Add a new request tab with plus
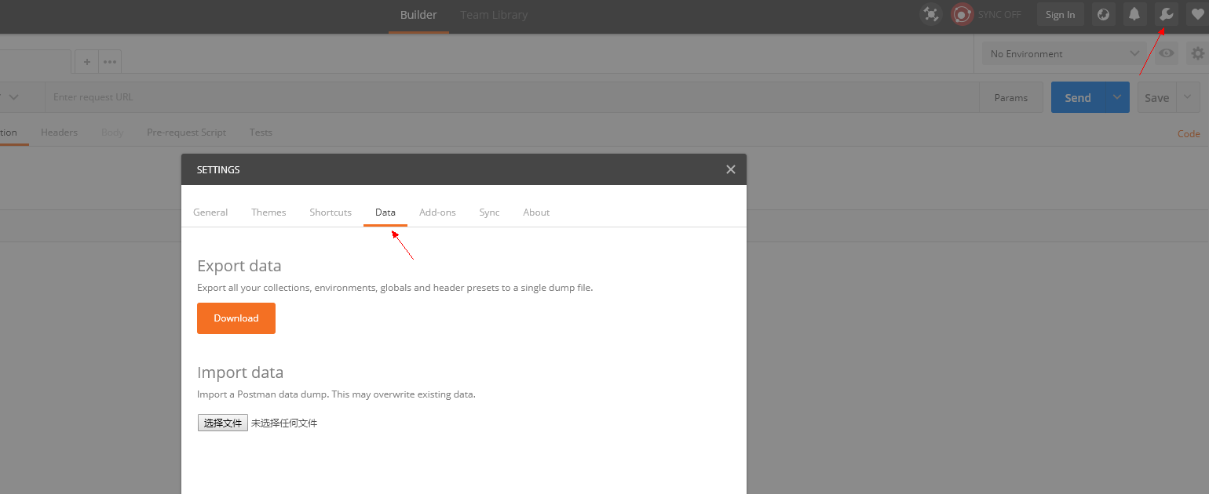The height and width of the screenshot is (494, 1209). [86, 62]
